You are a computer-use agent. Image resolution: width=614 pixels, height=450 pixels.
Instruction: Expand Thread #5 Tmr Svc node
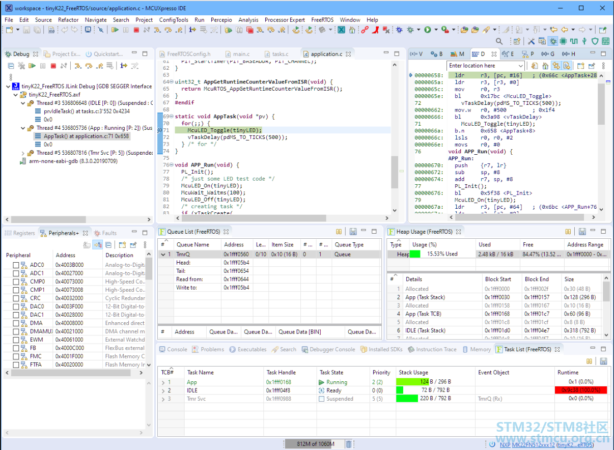(23, 153)
